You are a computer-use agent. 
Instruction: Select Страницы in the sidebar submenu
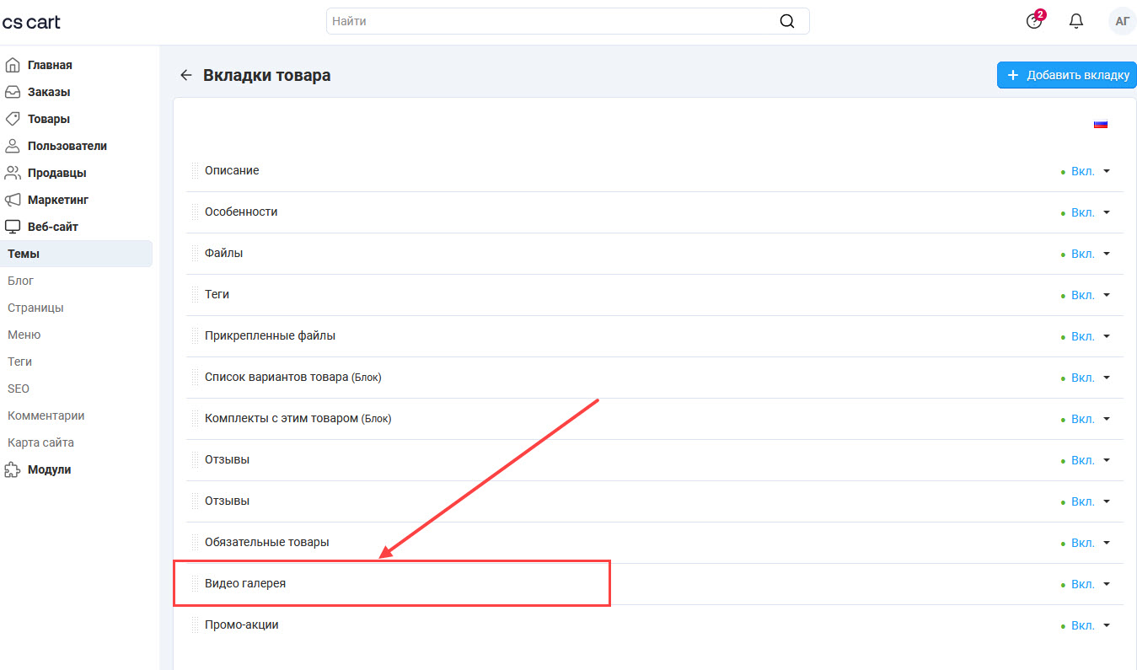click(35, 308)
